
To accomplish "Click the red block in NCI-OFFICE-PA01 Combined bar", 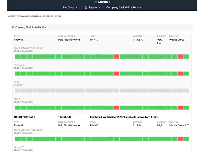I will tap(180, 139).
